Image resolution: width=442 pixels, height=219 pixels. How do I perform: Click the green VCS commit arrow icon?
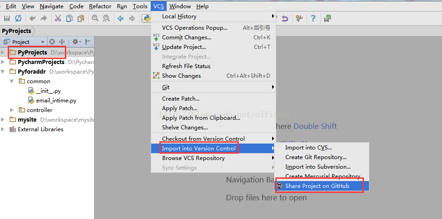coord(156,37)
